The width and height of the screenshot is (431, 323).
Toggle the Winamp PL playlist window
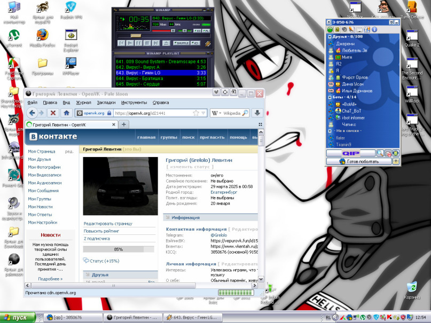(206, 31)
